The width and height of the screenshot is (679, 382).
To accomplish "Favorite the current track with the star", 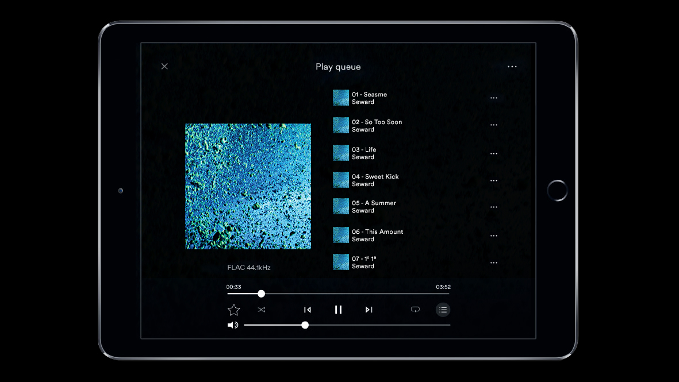I will click(x=233, y=310).
